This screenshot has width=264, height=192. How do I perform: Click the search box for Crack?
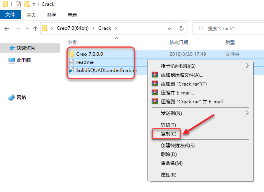(228, 28)
